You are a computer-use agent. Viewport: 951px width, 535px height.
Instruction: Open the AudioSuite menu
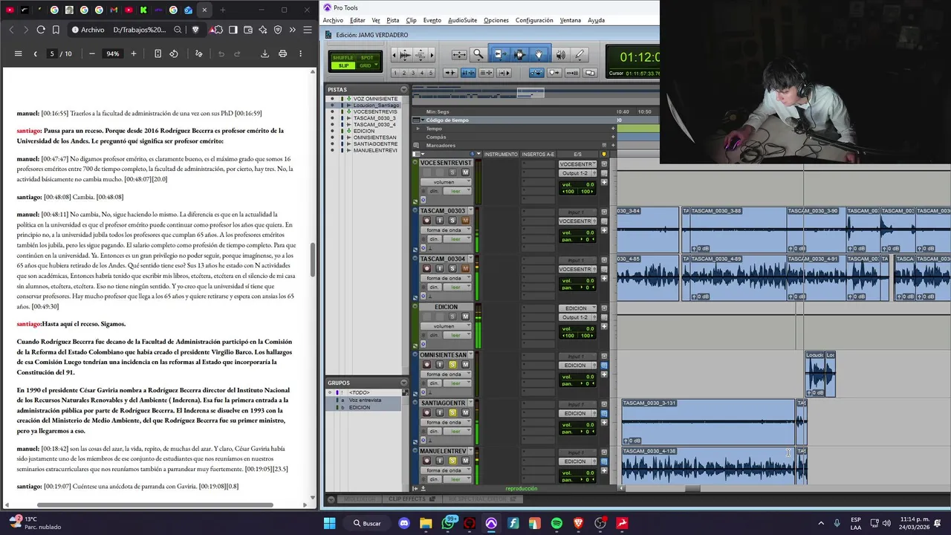462,20
